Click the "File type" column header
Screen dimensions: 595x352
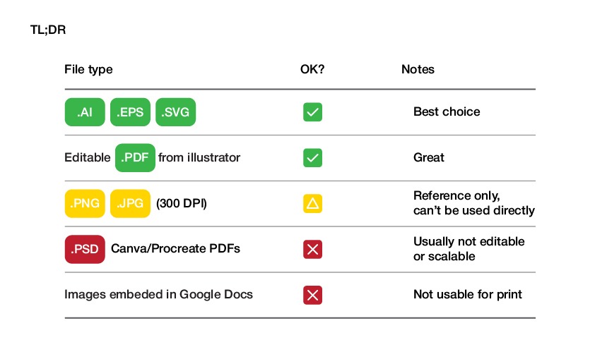click(88, 69)
